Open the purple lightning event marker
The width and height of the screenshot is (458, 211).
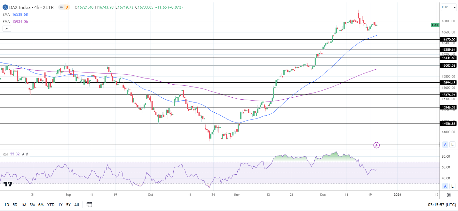click(376, 145)
